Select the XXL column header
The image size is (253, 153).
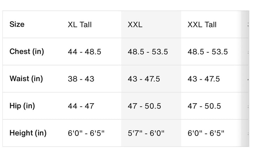point(135,25)
